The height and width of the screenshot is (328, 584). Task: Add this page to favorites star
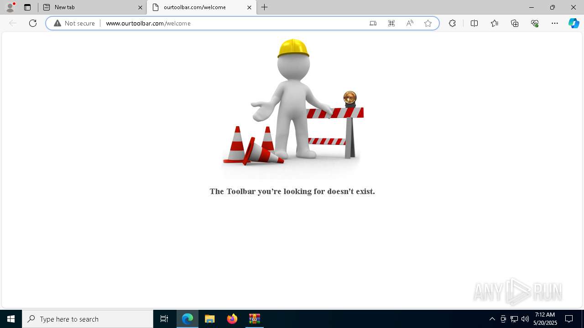428,23
